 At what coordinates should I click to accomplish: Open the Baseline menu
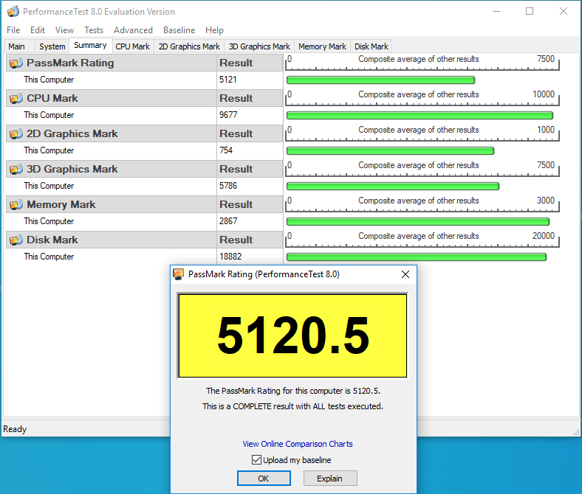(179, 30)
